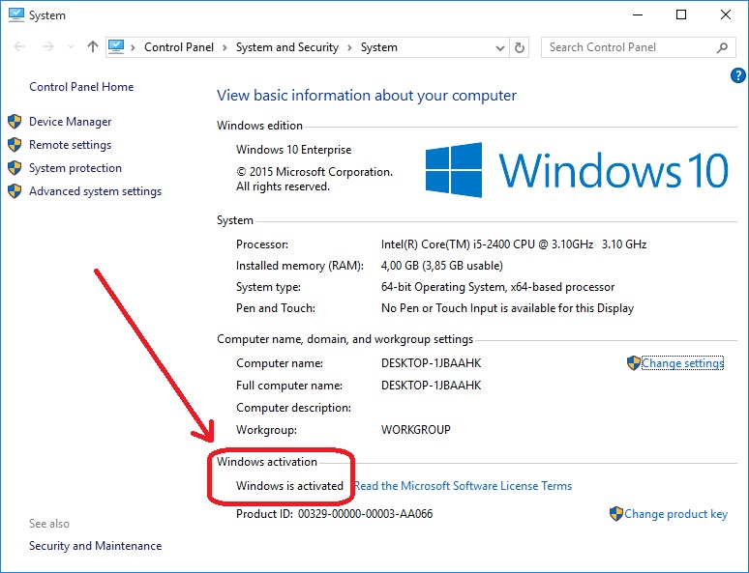Expand chevron after System and Security breadcrumb
This screenshot has height=573, width=749.
(x=349, y=47)
